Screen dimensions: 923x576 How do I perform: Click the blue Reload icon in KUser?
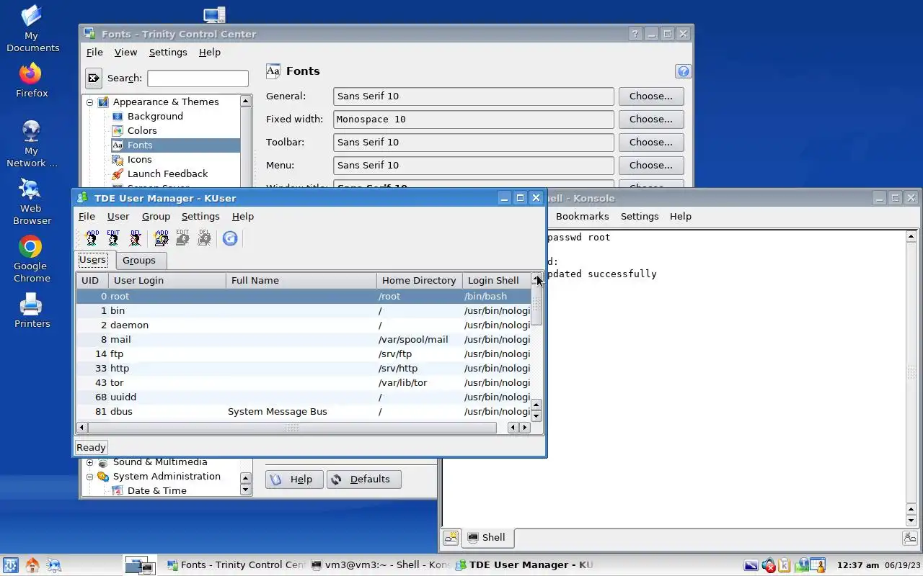coord(230,238)
